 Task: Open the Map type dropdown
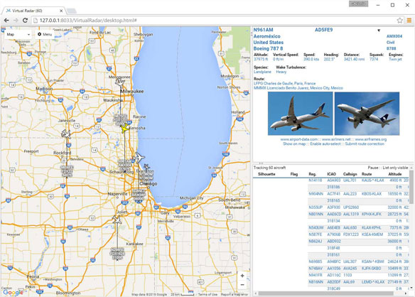pyautogui.click(x=18, y=34)
